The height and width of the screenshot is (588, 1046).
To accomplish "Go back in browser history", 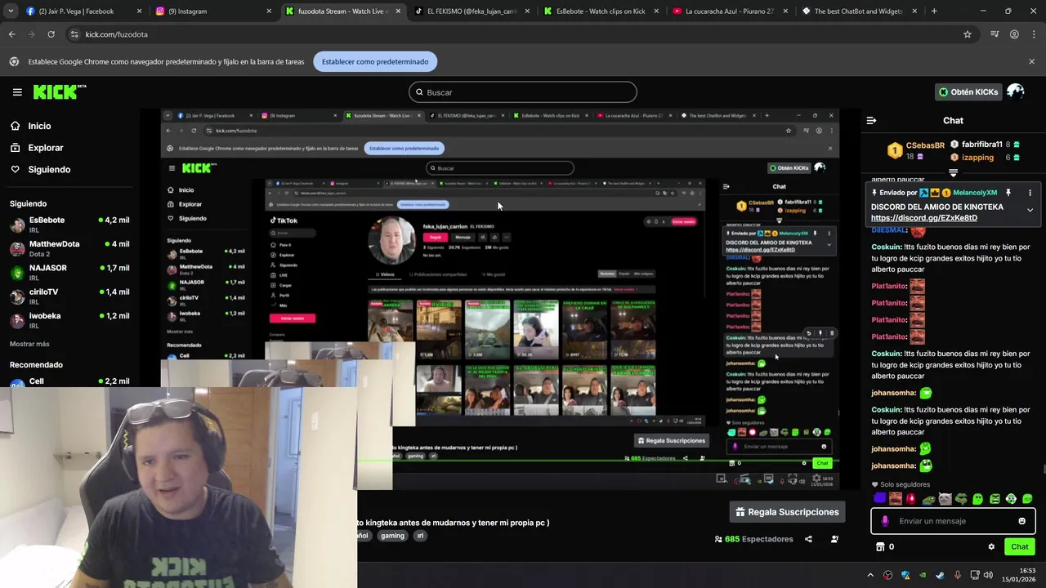I will tap(11, 34).
